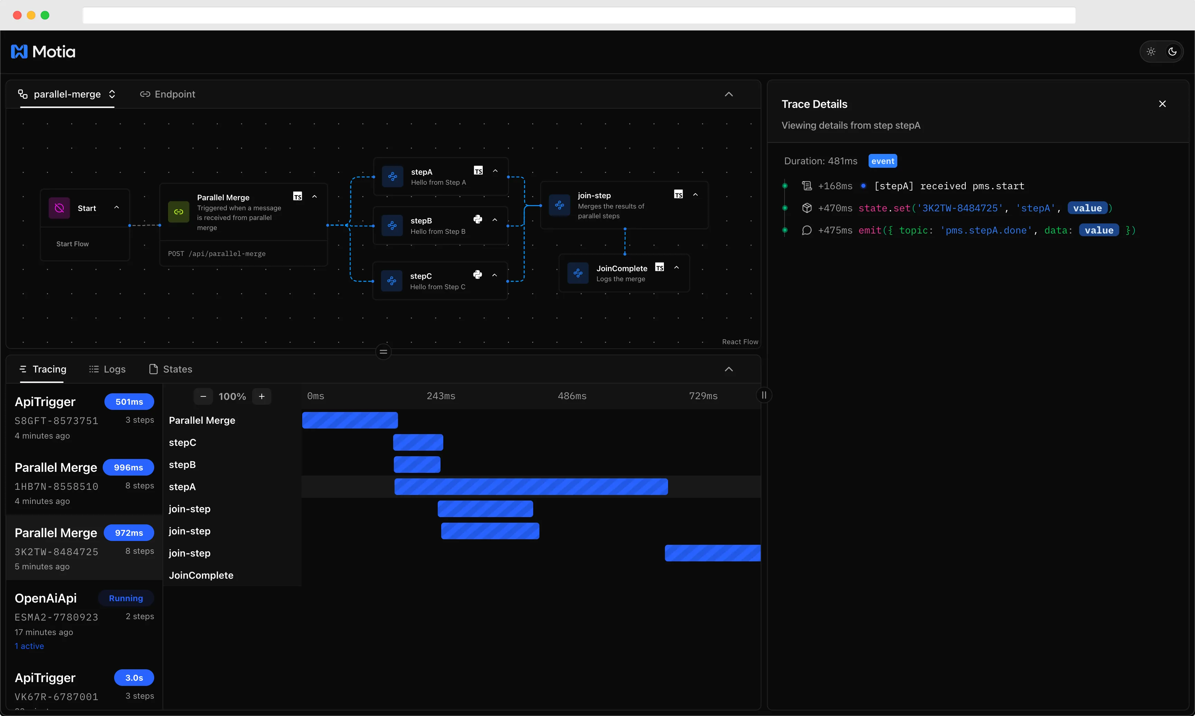Screen dimensions: 1195x716
Task: Close the Trace Details panel
Action: [x=1162, y=104]
